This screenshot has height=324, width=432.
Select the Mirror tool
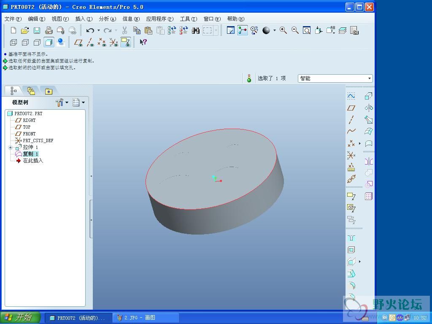[x=368, y=161]
